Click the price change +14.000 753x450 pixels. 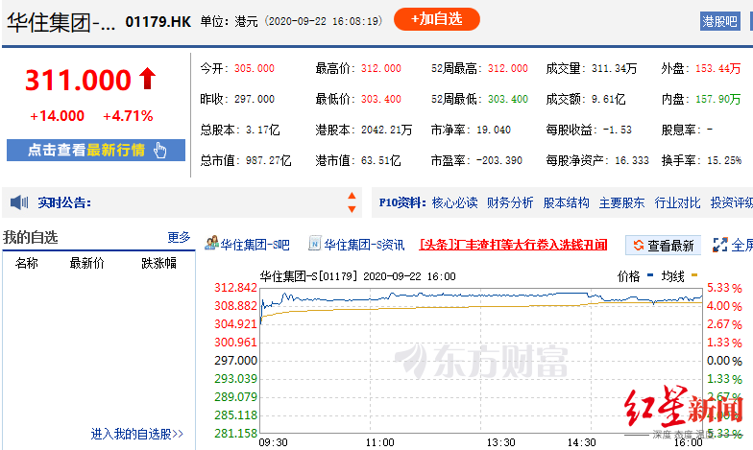[x=58, y=115]
